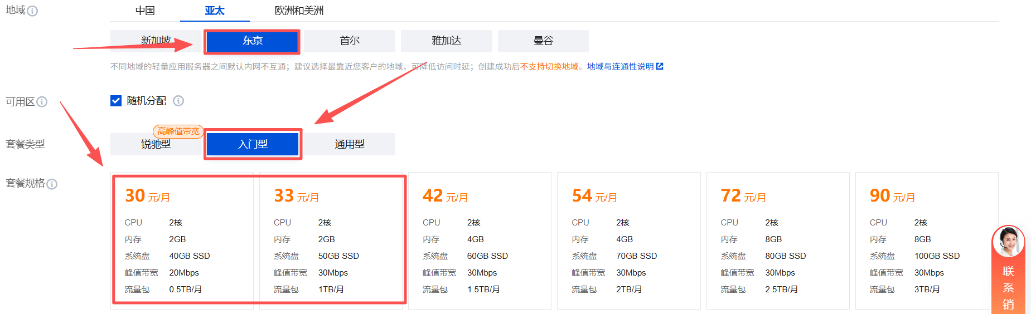Pick the 54元/月 plan with 70GB SSD
Image resolution: width=1031 pixels, height=314 pixels.
628,241
